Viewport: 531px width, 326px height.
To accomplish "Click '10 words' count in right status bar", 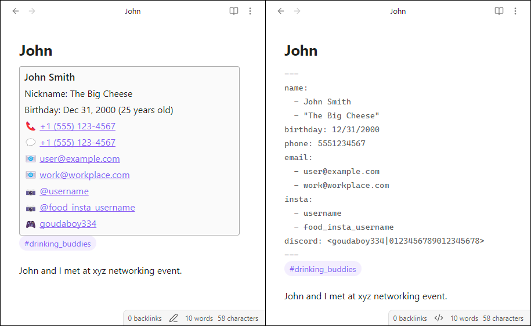I will (x=464, y=318).
